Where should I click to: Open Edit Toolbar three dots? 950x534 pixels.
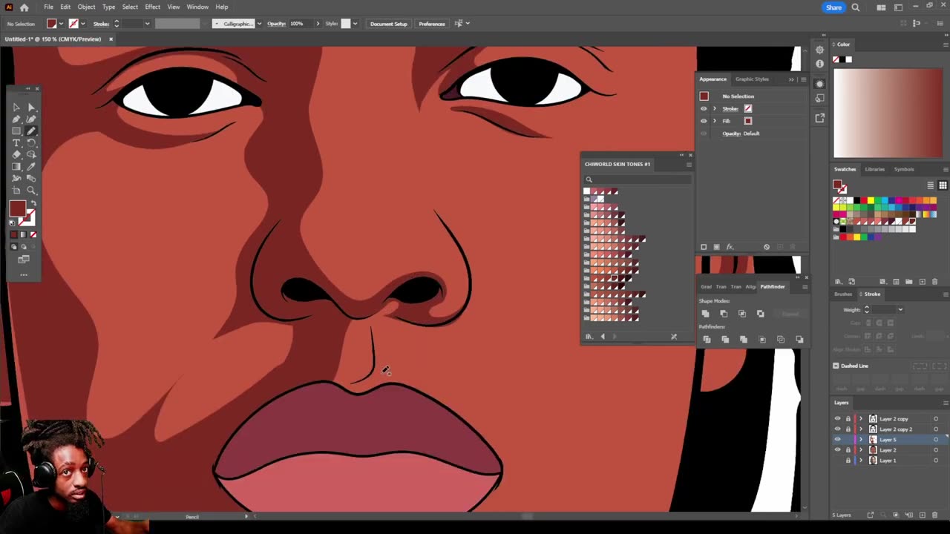[x=24, y=275]
